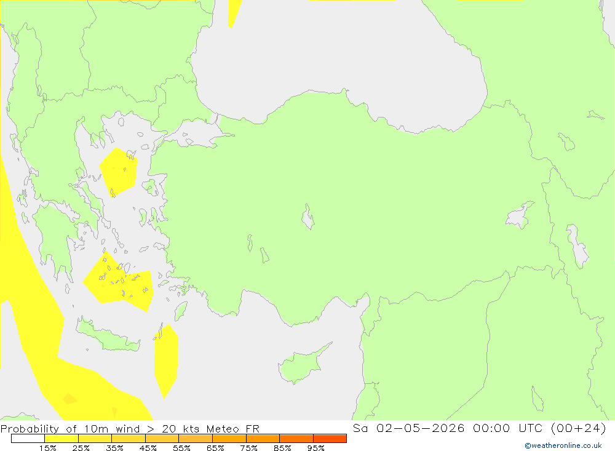The height and width of the screenshot is (451, 615).
Task: Click the legend swatch between 85% and 95%
Action: click(296, 439)
